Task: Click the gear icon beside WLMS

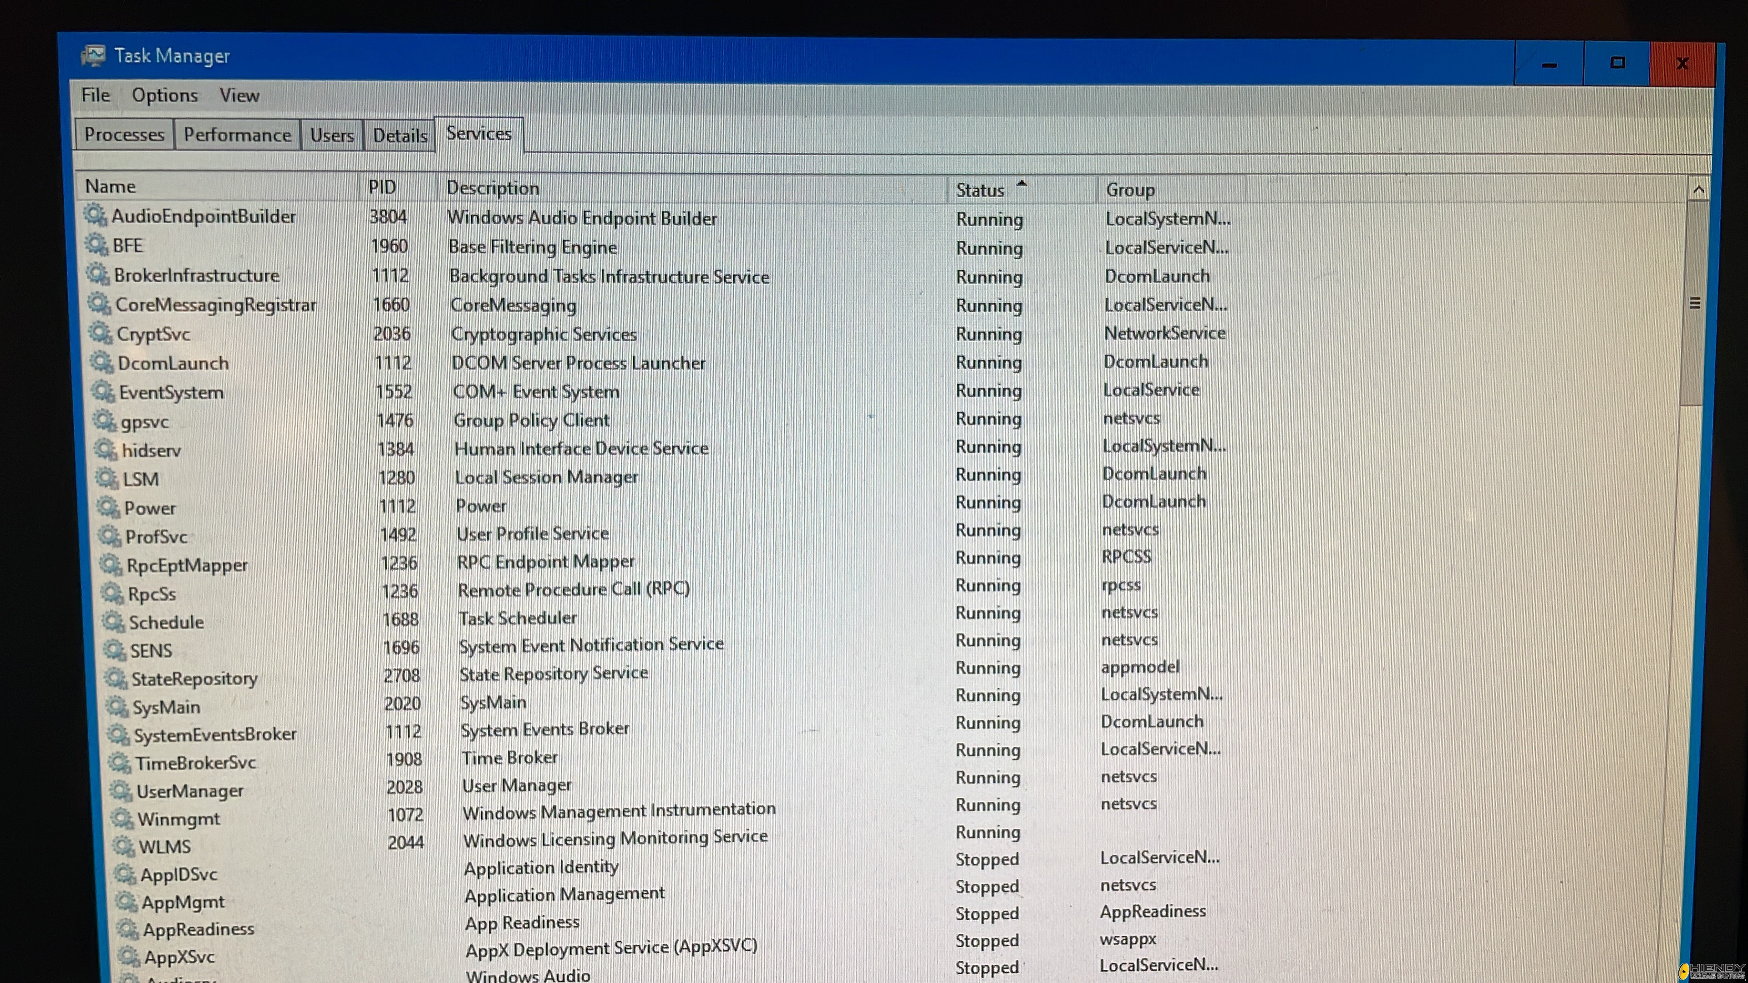Action: [x=123, y=845]
